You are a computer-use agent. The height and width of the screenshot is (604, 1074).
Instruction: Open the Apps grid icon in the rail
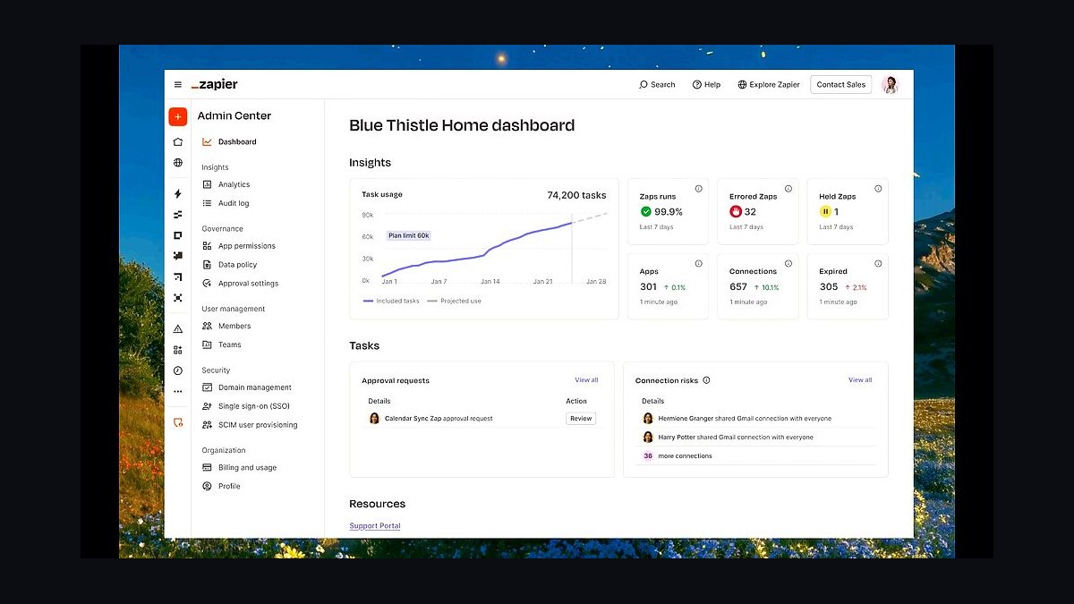(x=177, y=349)
